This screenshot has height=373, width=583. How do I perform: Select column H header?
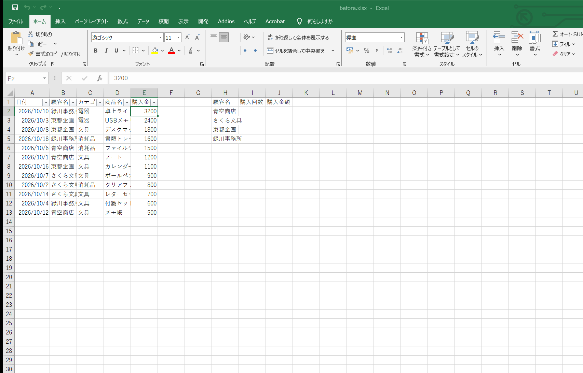(x=225, y=93)
